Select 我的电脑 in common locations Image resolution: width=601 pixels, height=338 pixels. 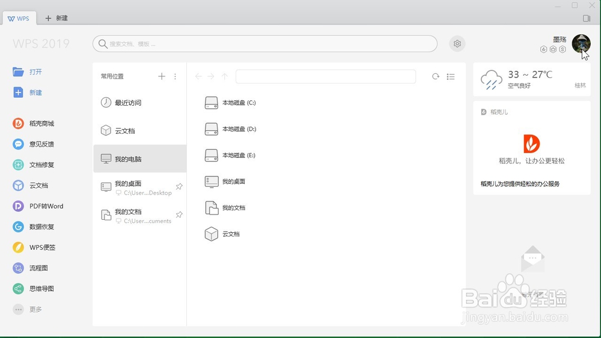click(x=140, y=158)
